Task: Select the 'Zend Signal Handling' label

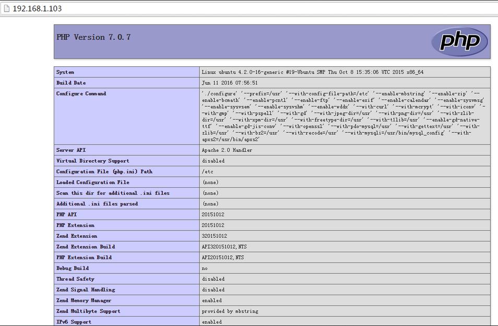Action: click(x=86, y=290)
